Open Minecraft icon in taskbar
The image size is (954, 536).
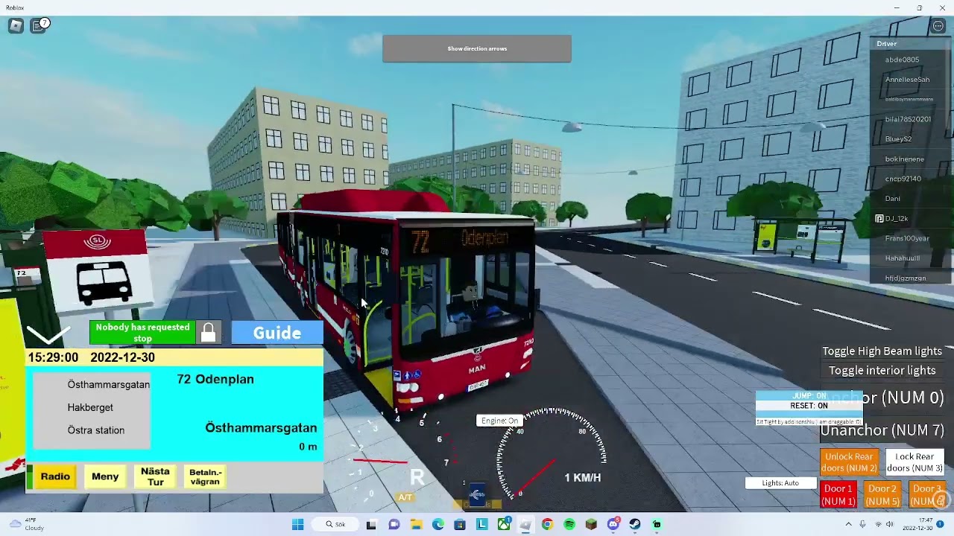(591, 524)
